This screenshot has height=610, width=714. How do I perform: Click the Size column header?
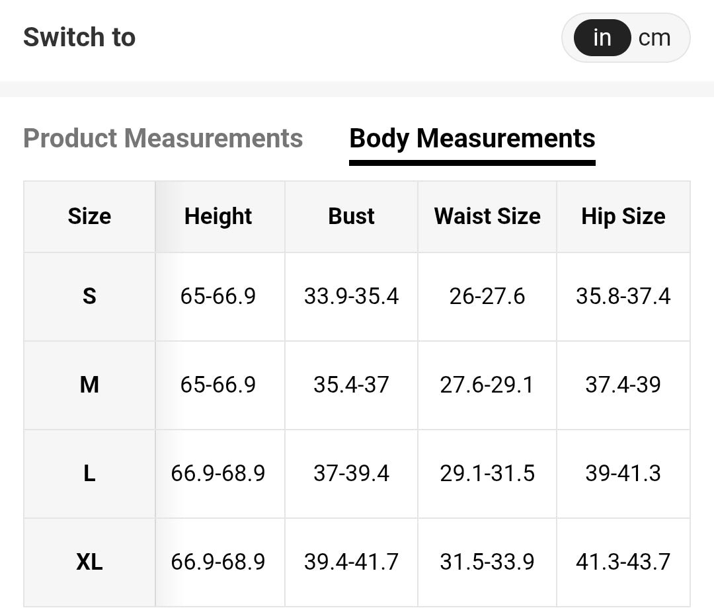(89, 216)
